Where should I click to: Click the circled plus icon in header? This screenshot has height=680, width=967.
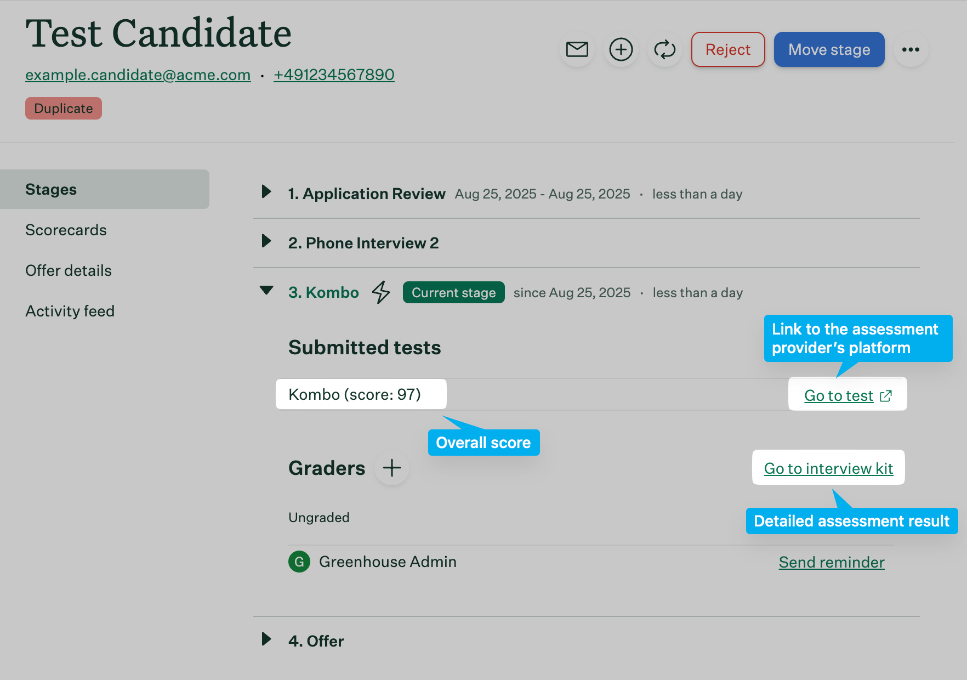[x=621, y=49]
